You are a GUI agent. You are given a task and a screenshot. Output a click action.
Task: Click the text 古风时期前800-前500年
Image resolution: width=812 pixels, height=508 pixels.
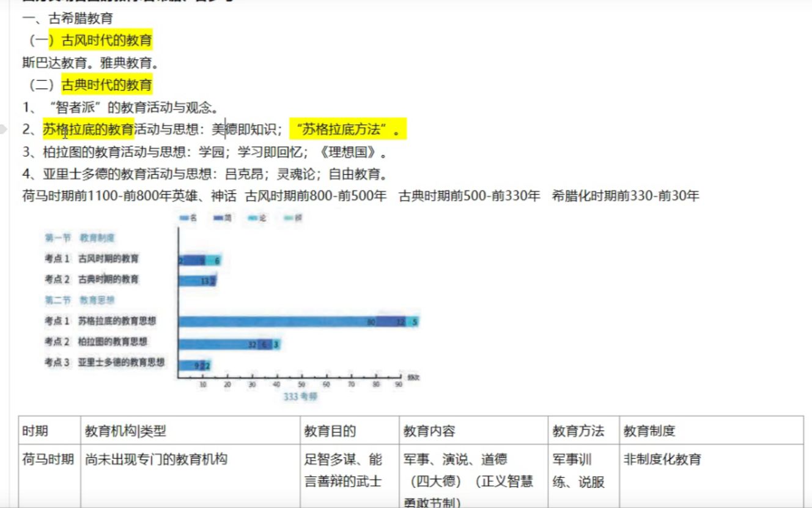click(x=316, y=196)
